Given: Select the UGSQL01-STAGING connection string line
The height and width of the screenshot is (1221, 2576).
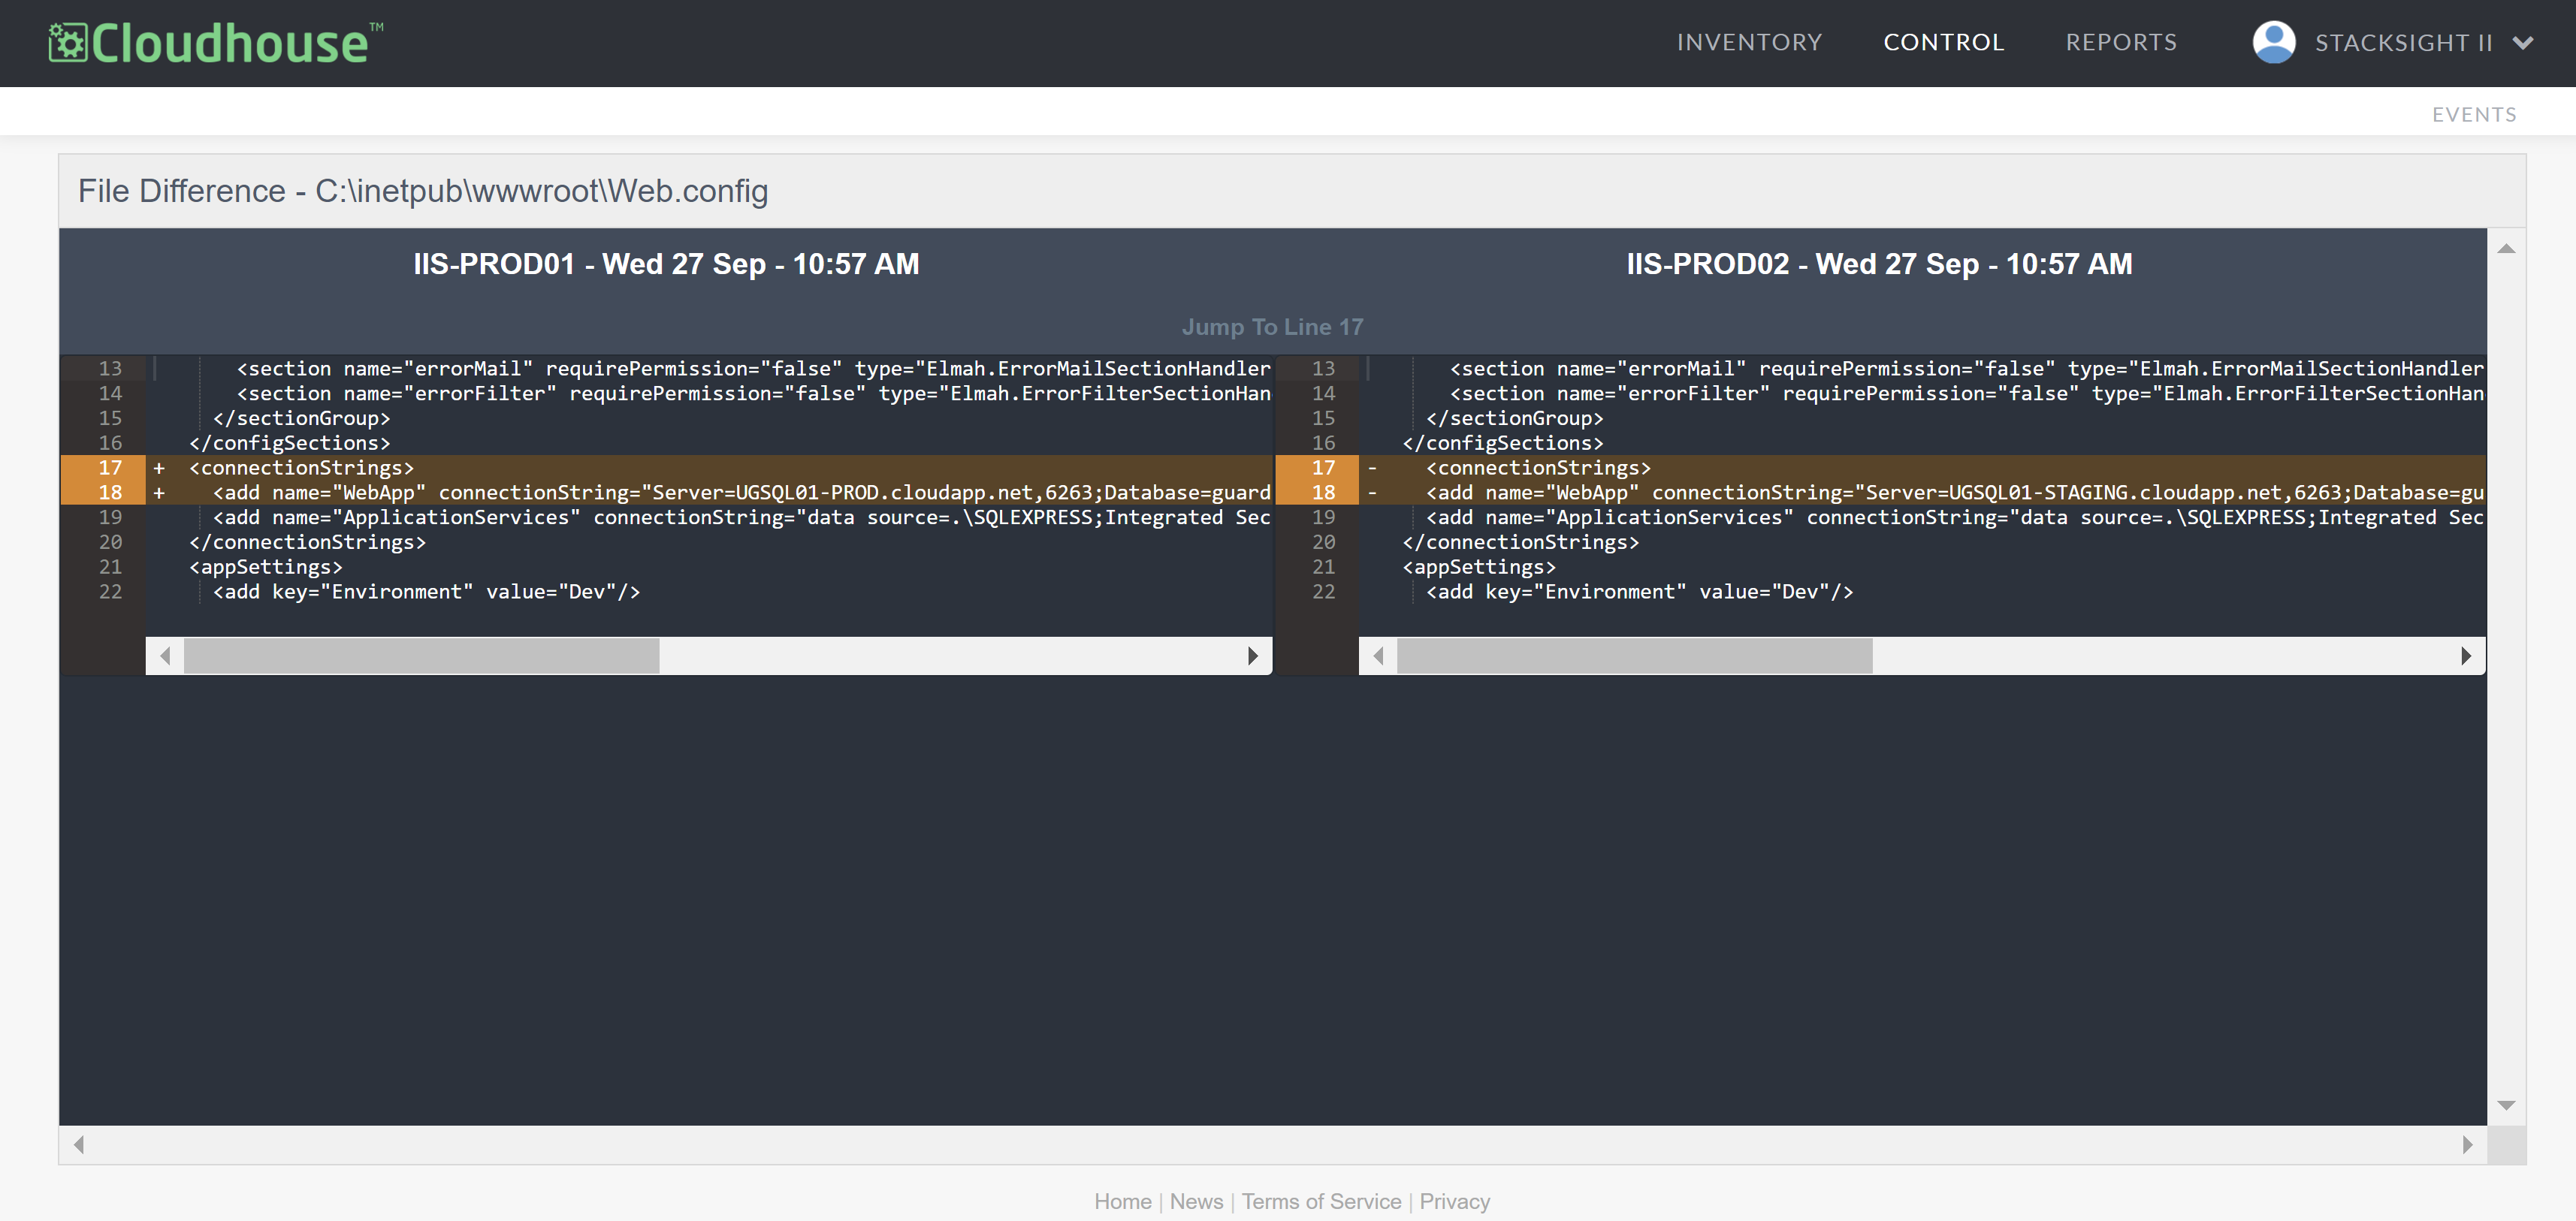Looking at the screenshot, I should click(x=1955, y=493).
